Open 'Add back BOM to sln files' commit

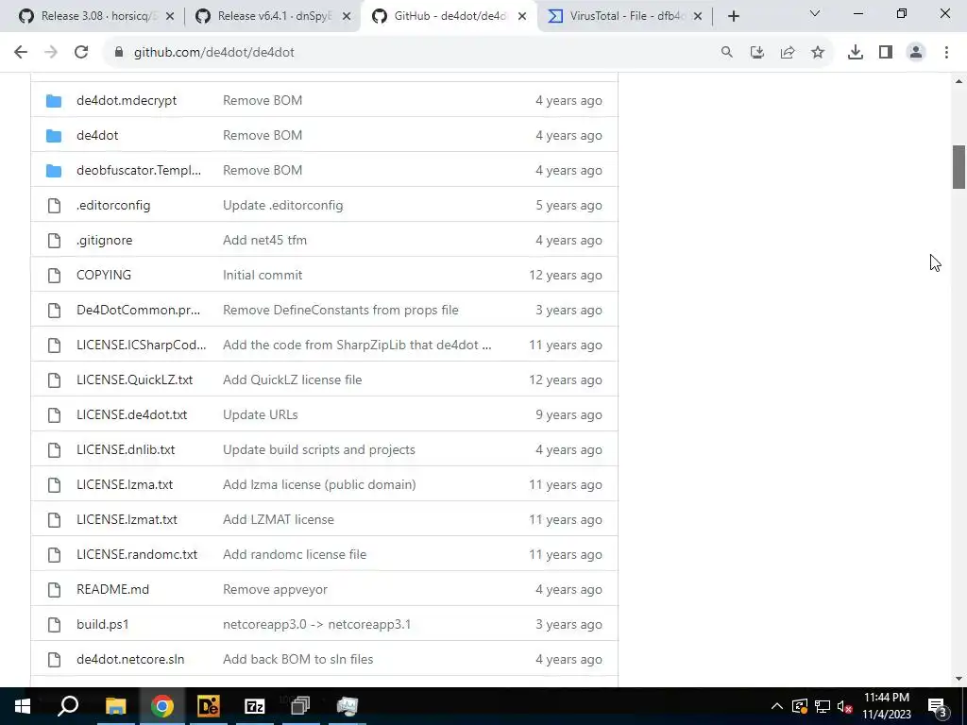297,660
